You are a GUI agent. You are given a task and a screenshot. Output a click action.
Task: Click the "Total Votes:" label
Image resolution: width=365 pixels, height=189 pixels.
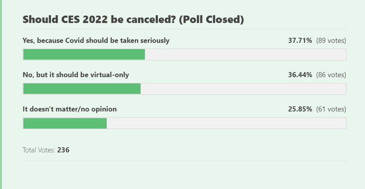pos(39,150)
